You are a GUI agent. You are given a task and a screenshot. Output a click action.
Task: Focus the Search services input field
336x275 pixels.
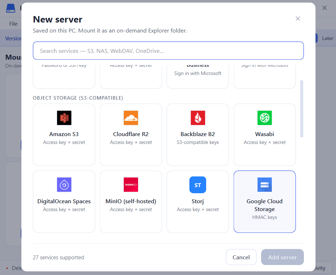168,51
